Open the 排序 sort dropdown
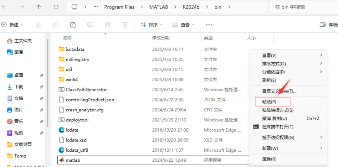 click(x=151, y=25)
